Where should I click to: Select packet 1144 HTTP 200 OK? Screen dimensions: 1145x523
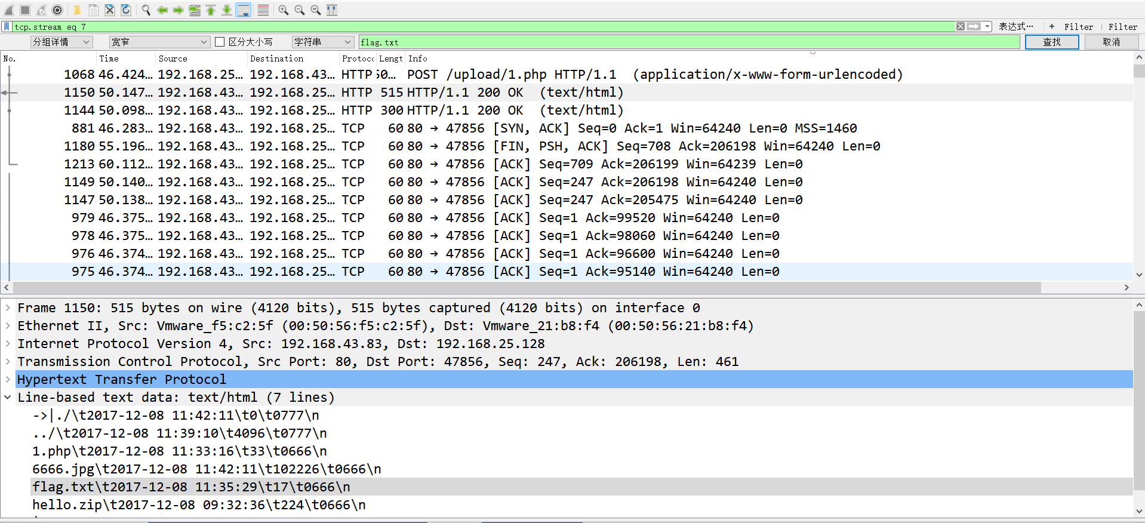pyautogui.click(x=567, y=110)
